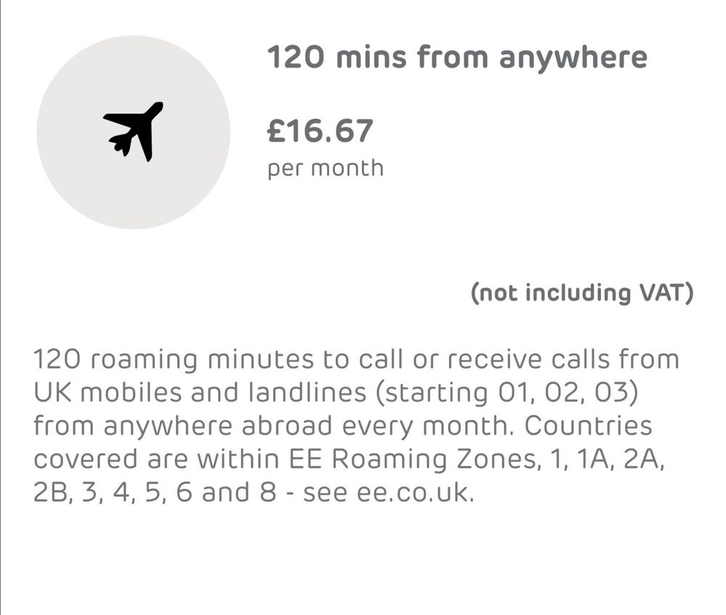Image resolution: width=726 pixels, height=615 pixels.
Task: Open the ee.co.uk reference
Action: coord(416,493)
